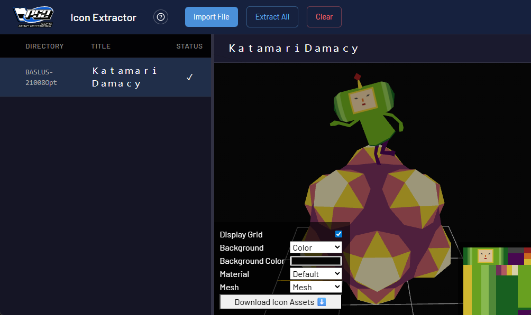Expand the Material dropdown
Viewport: 531px width, 315px height.
click(316, 274)
